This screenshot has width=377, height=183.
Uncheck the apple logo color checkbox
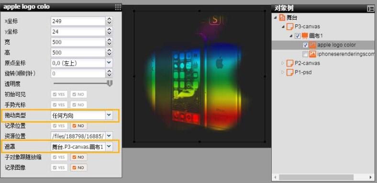click(305, 45)
